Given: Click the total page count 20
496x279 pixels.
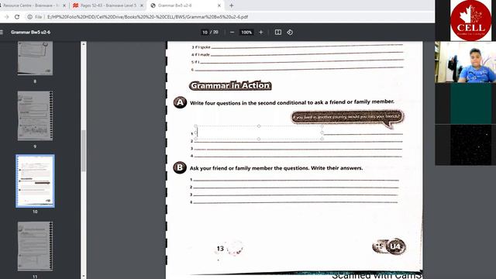Looking at the screenshot, I should pos(215,33).
